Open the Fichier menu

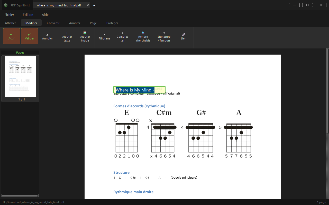[10, 15]
